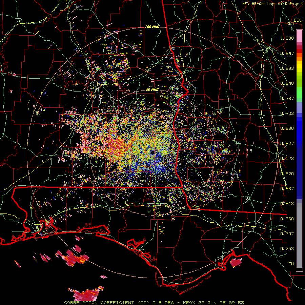Click the Correlation Coefficient KEOX caption text
The width and height of the screenshot is (305, 305).
(x=154, y=303)
